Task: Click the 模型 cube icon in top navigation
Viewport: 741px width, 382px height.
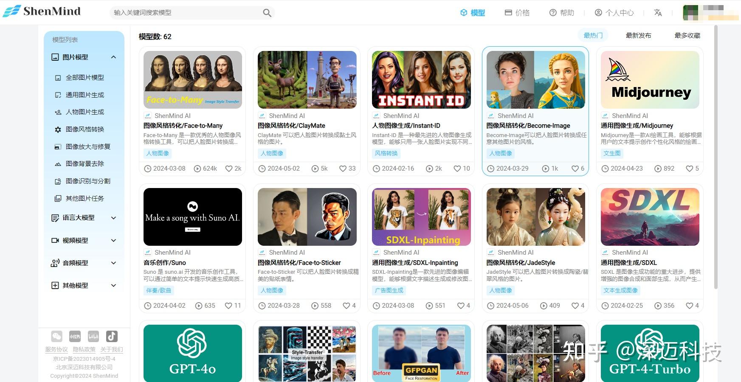Action: click(x=462, y=13)
